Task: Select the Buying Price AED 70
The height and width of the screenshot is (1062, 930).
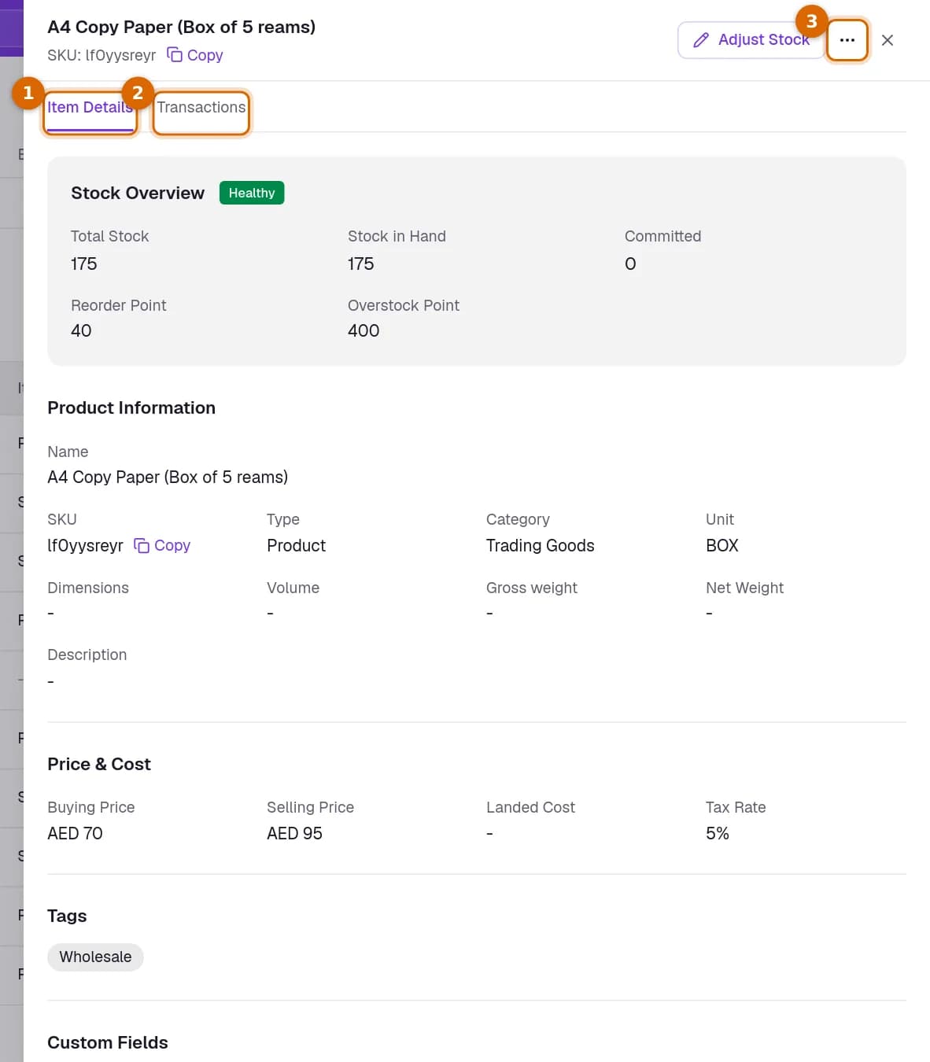Action: (x=75, y=834)
